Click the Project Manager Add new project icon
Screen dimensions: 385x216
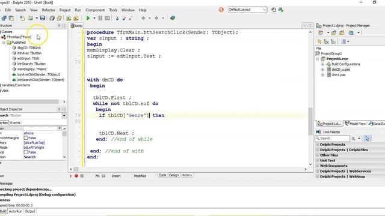tap(334, 32)
